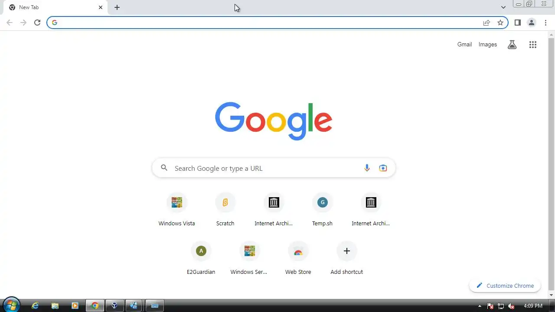Launch Windows Media Player from taskbar
This screenshot has height=312, width=555.
coord(75,305)
